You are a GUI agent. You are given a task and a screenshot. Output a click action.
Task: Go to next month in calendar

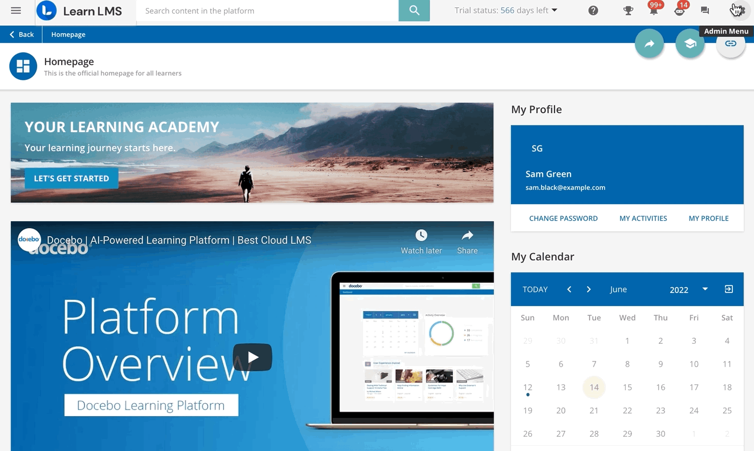coord(589,289)
